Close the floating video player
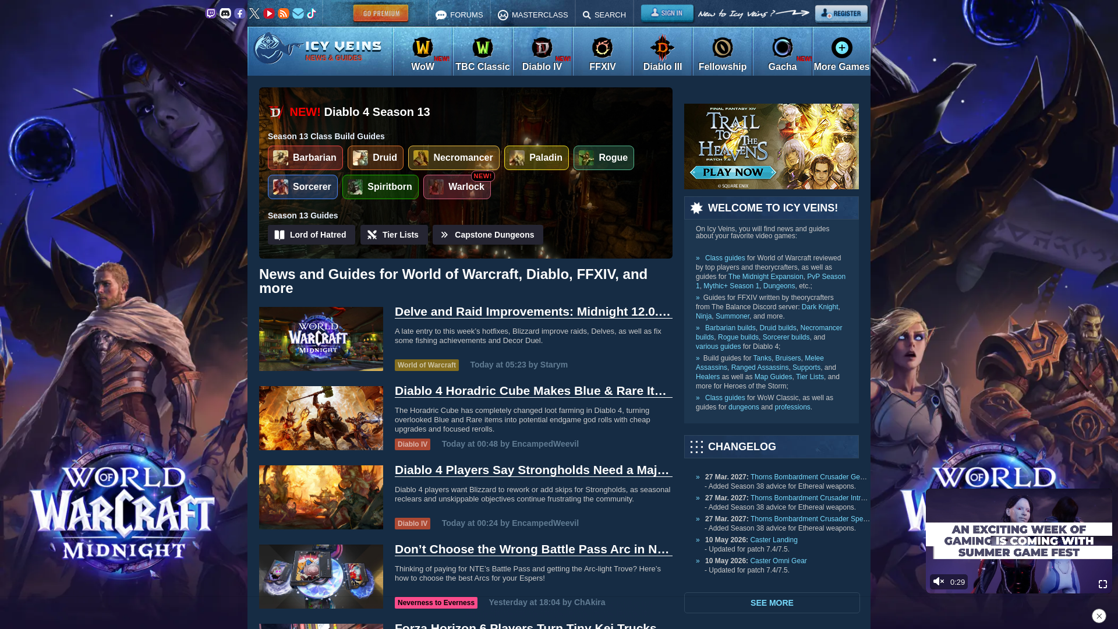The height and width of the screenshot is (629, 1118). [1099, 616]
